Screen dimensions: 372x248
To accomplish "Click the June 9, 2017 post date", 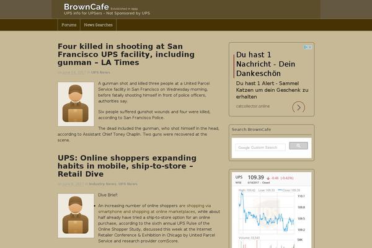I will pyautogui.click(x=73, y=184).
